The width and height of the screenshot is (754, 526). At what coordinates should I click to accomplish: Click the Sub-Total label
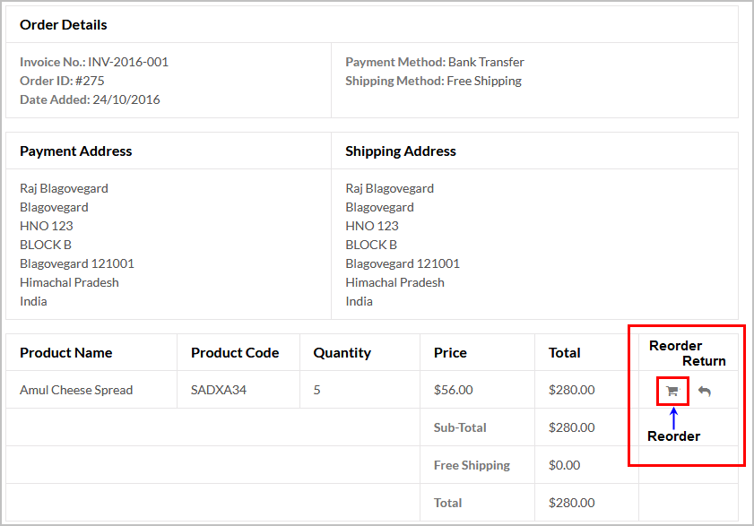pyautogui.click(x=460, y=427)
